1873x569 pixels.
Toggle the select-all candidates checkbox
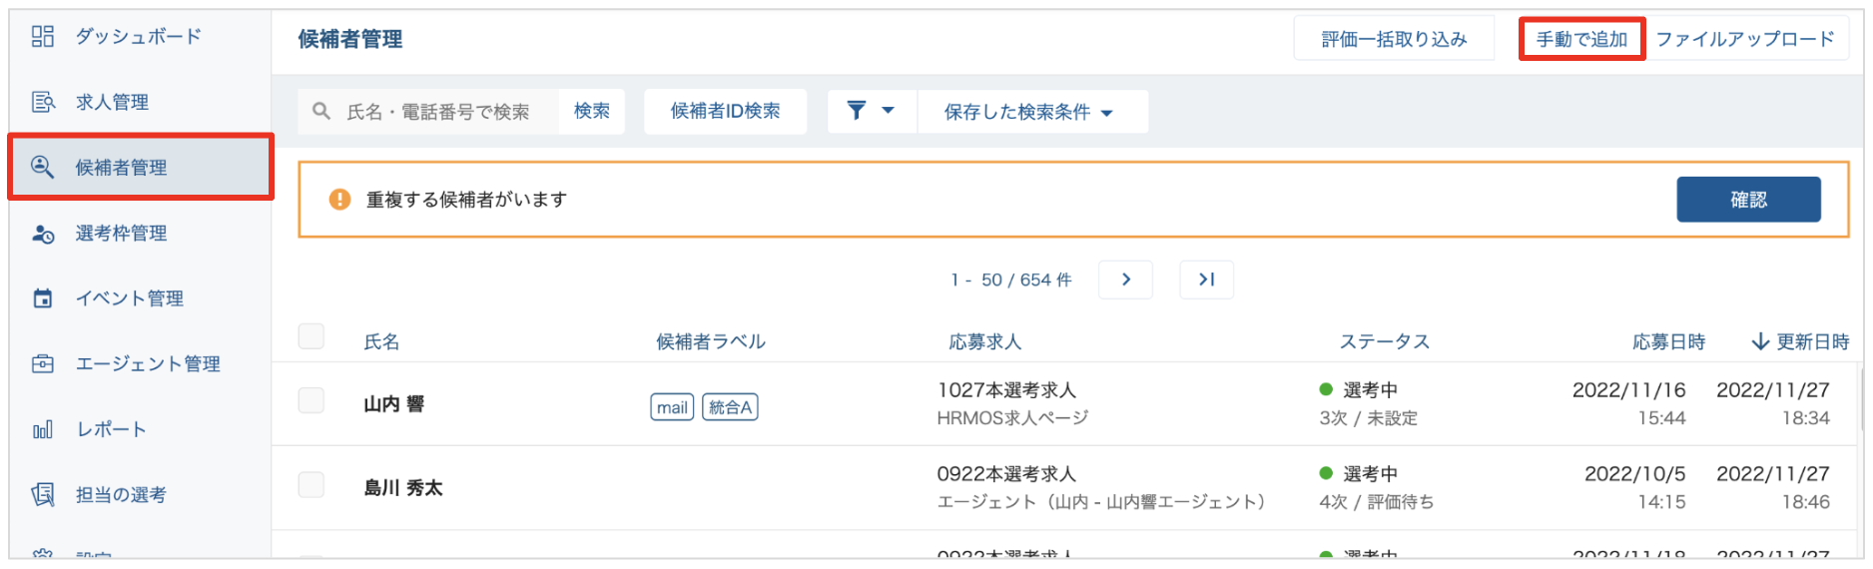click(312, 336)
